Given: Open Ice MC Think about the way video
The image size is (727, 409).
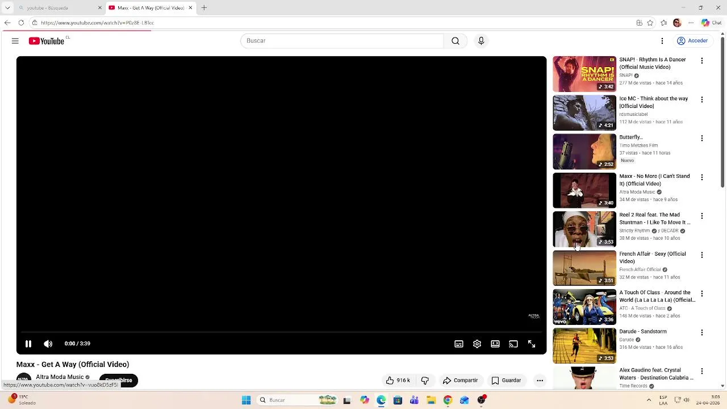Looking at the screenshot, I should tap(653, 102).
